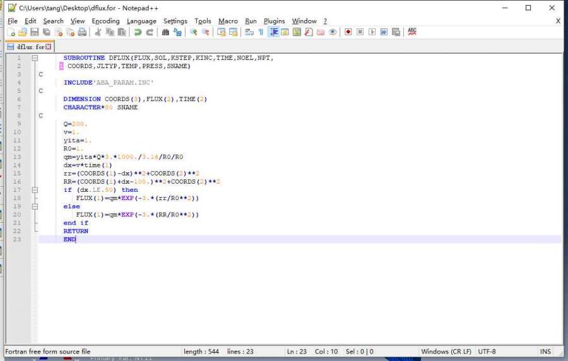Open the Encoding menu
The image size is (568, 361).
105,21
